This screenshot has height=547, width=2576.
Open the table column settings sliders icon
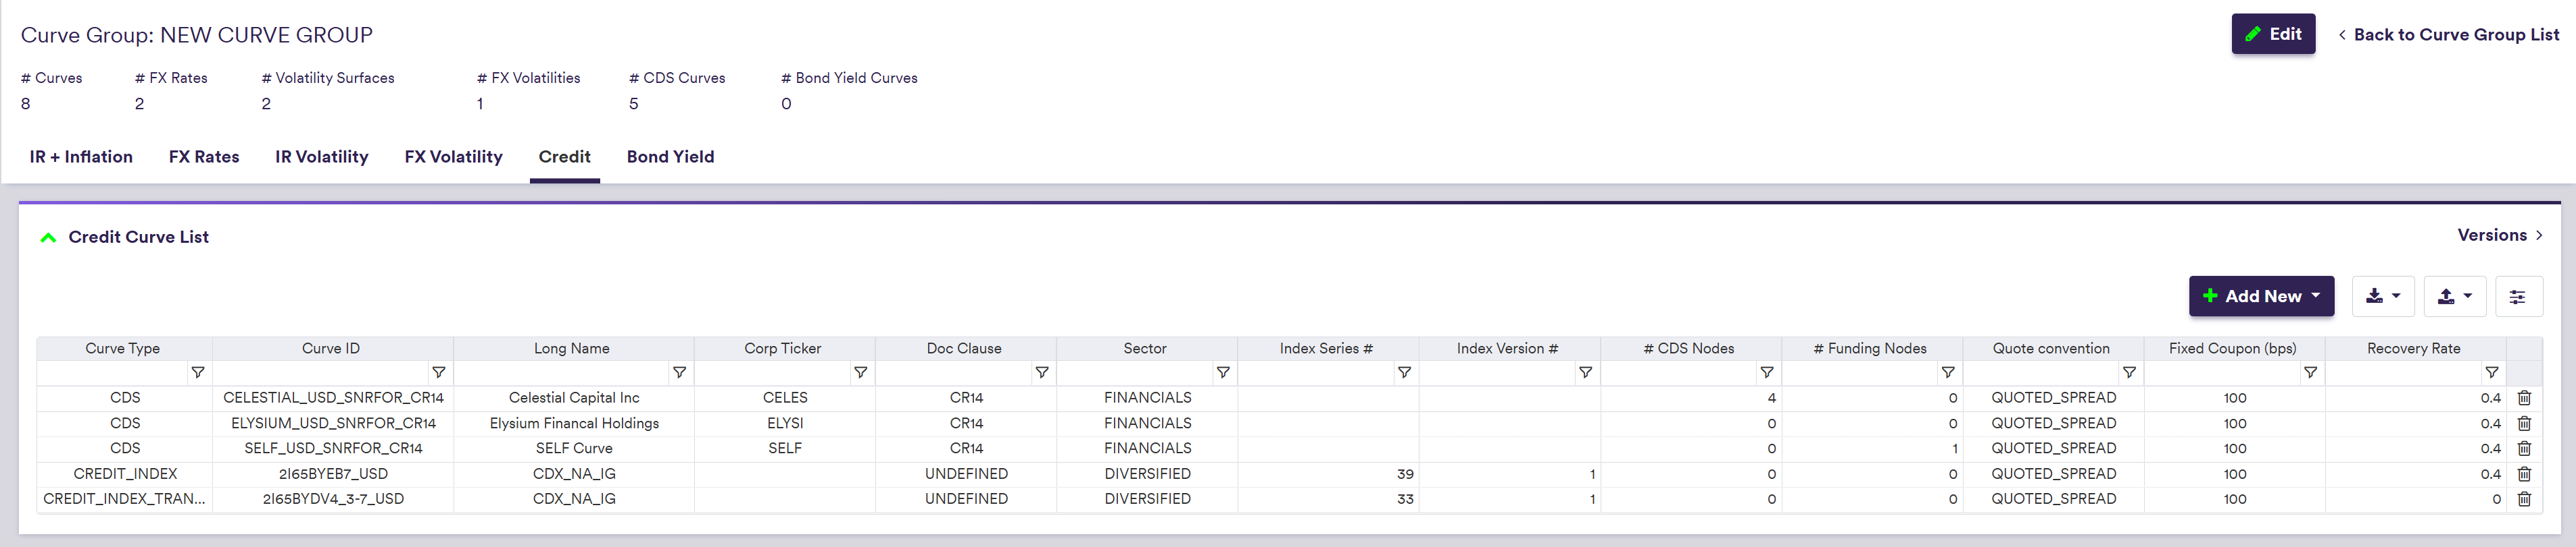click(x=2517, y=297)
